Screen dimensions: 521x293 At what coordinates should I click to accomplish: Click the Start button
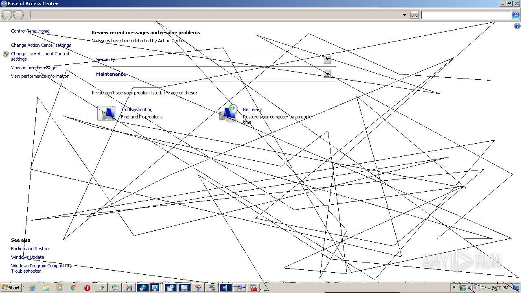tap(11, 288)
